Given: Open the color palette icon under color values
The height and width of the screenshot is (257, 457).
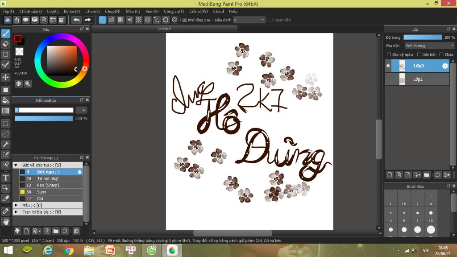Looking at the screenshot, I should coord(19,84).
